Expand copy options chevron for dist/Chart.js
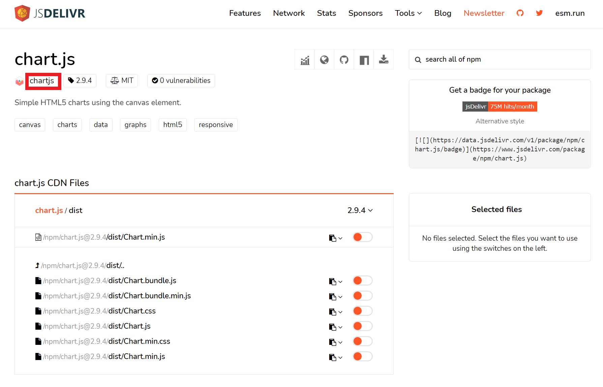Viewport: 603px width, 387px height. tap(340, 327)
